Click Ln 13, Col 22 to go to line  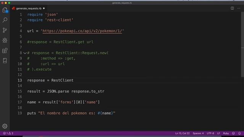click(182, 133)
